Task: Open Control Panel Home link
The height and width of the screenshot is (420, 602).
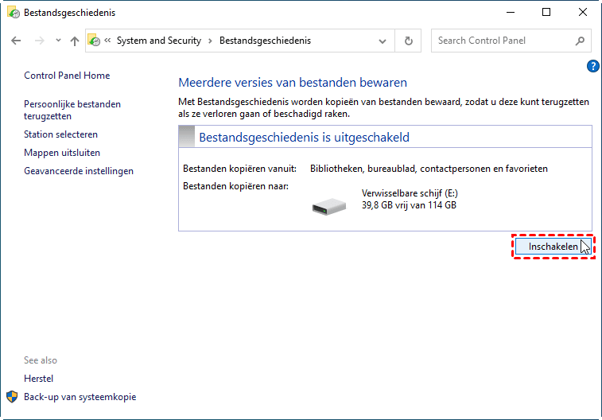Action: coord(67,76)
